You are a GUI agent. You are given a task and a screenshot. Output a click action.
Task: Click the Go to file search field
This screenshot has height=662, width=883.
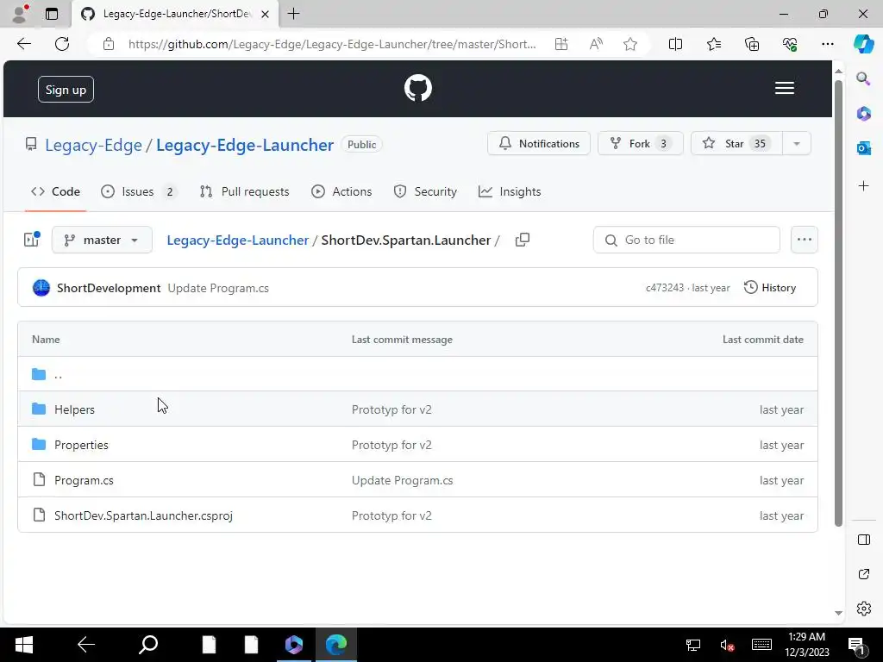(x=686, y=240)
